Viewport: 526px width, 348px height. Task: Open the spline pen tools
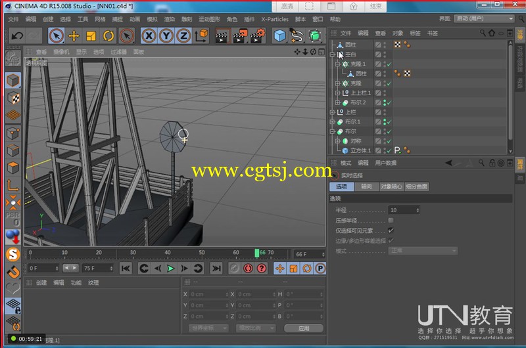(297, 35)
